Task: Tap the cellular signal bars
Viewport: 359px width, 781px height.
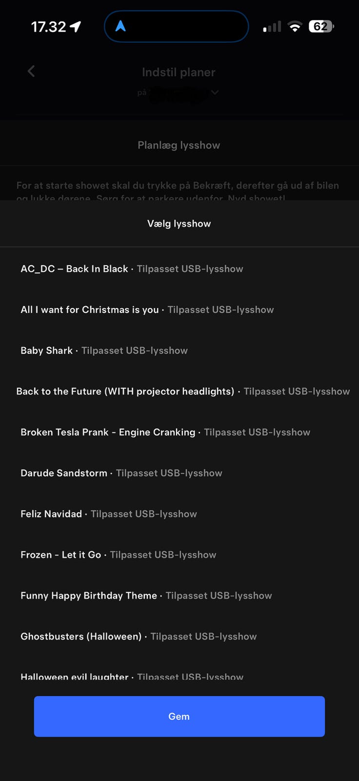Action: coord(272,27)
